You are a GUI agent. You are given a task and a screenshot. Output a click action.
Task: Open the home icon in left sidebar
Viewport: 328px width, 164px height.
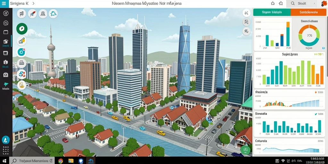pos(6,41)
